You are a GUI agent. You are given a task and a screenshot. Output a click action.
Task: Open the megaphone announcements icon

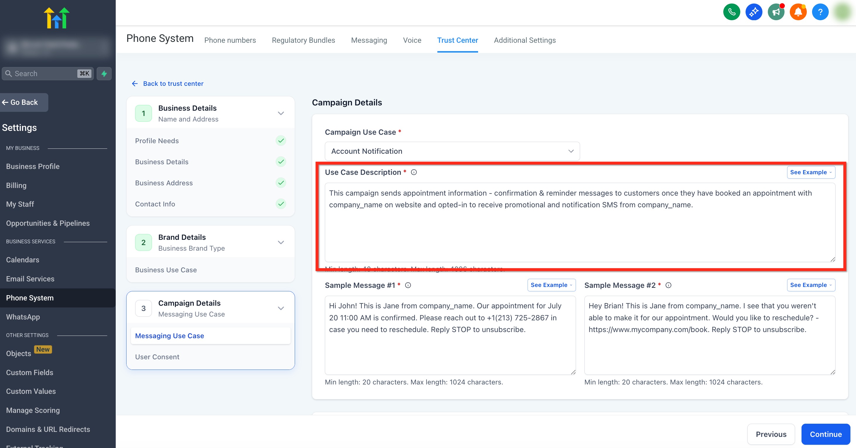click(776, 12)
